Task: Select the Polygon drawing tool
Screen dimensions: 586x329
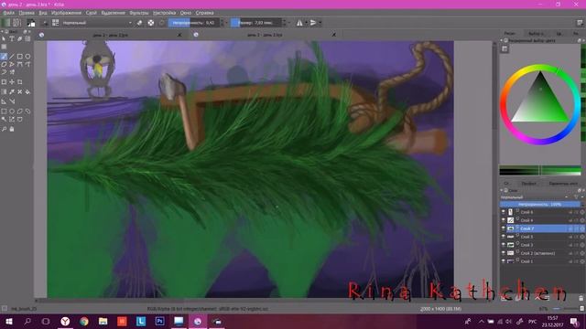Action: (4, 65)
